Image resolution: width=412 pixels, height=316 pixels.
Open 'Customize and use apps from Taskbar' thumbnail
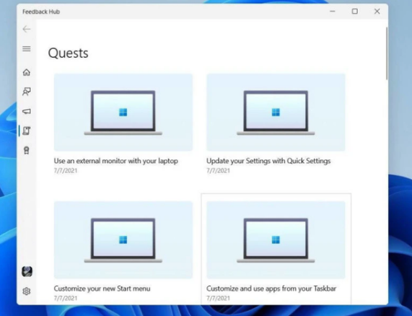(x=276, y=240)
